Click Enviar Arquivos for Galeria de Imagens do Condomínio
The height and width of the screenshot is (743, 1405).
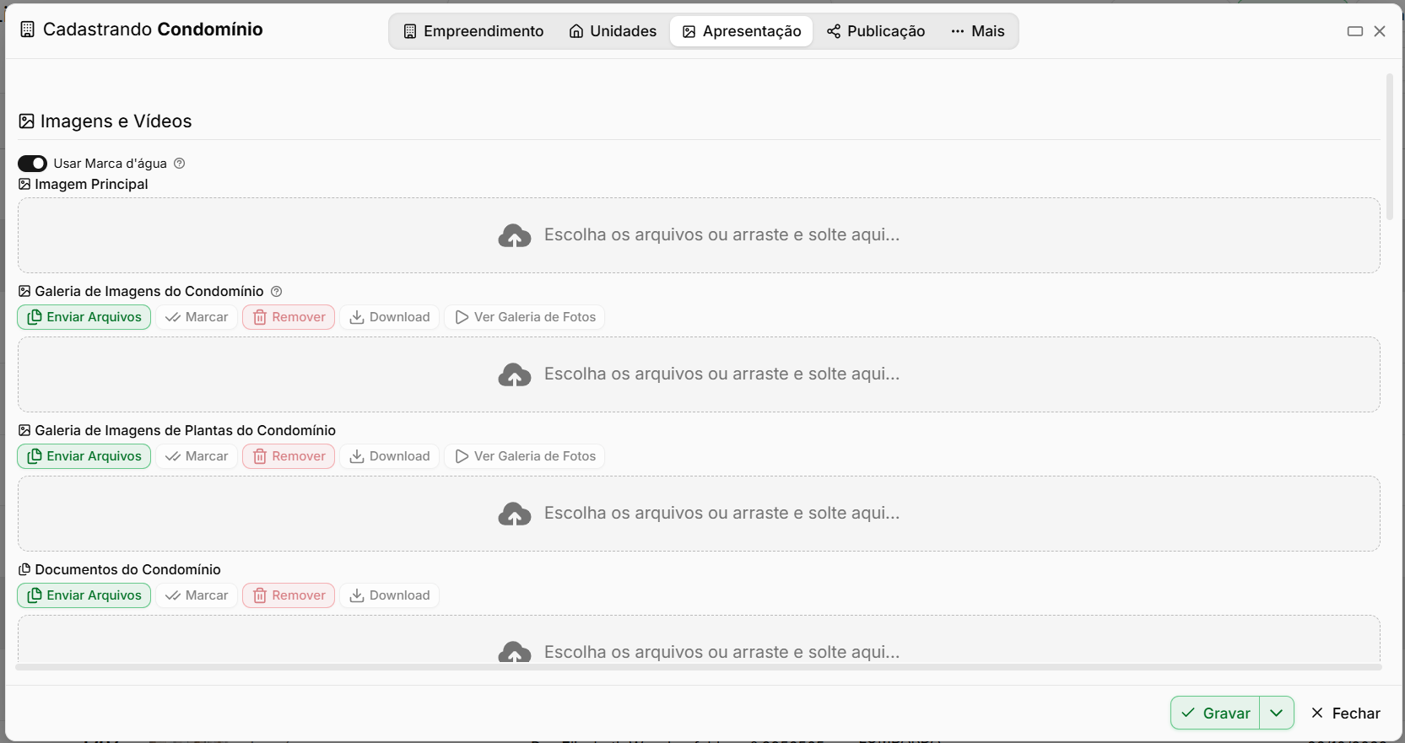[84, 317]
